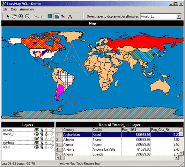
Task: Click the Algeria country cell
Action: 77,144
